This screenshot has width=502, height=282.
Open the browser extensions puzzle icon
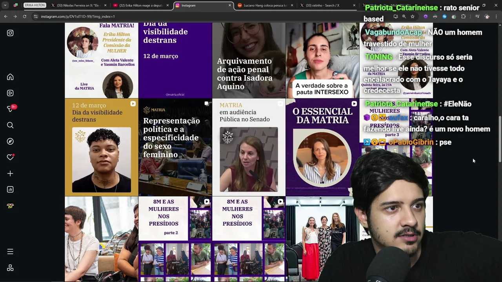tap(463, 16)
